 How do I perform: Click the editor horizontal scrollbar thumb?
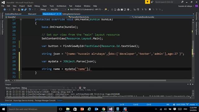point(91,81)
